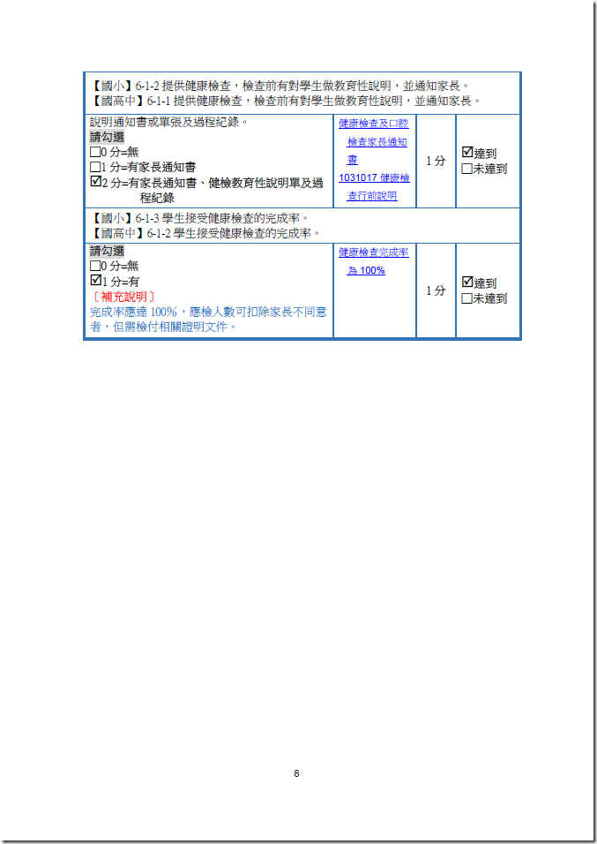Uncheck 達到 in the 家長通知書 row
The image size is (597, 844).
click(466, 153)
